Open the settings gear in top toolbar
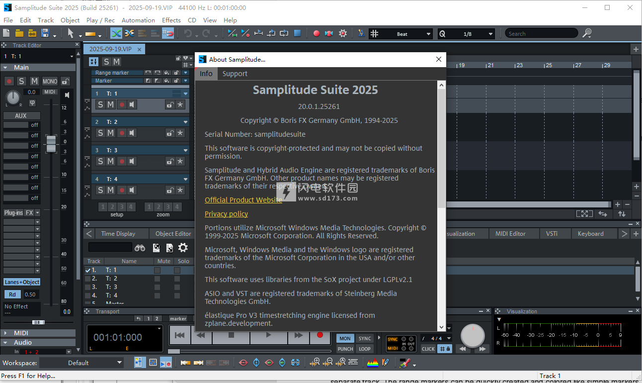 tap(343, 33)
